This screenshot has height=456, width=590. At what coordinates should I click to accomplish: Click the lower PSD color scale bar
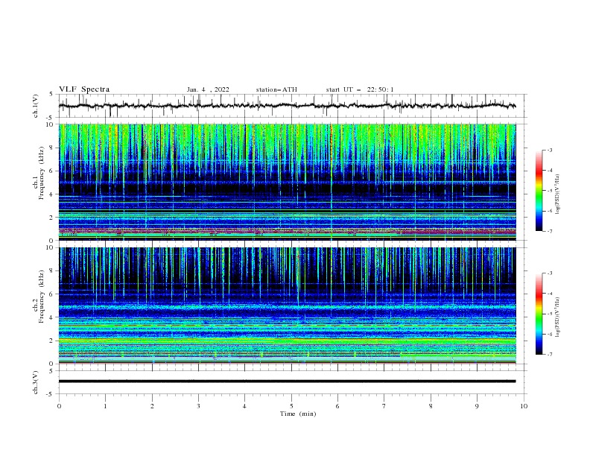pos(539,314)
